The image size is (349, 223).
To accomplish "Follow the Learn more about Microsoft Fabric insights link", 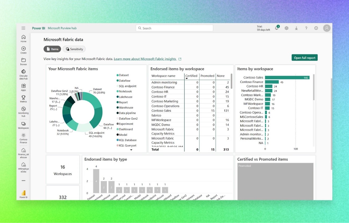I will (x=145, y=59).
